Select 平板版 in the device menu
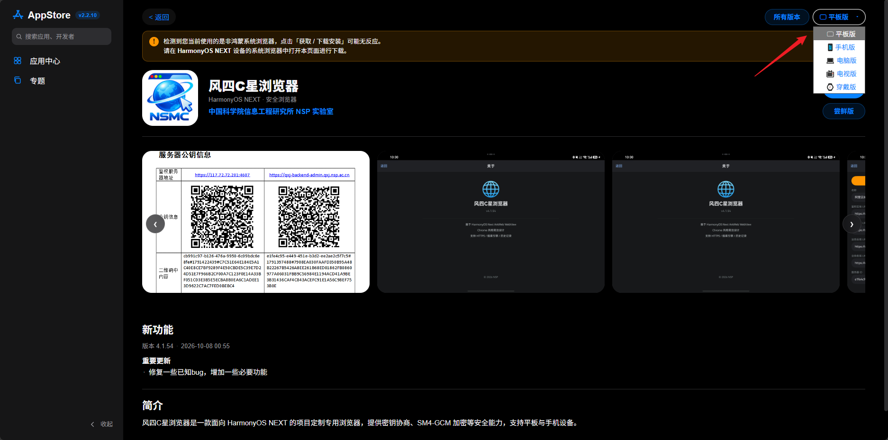The width and height of the screenshot is (888, 440). pyautogui.click(x=839, y=34)
